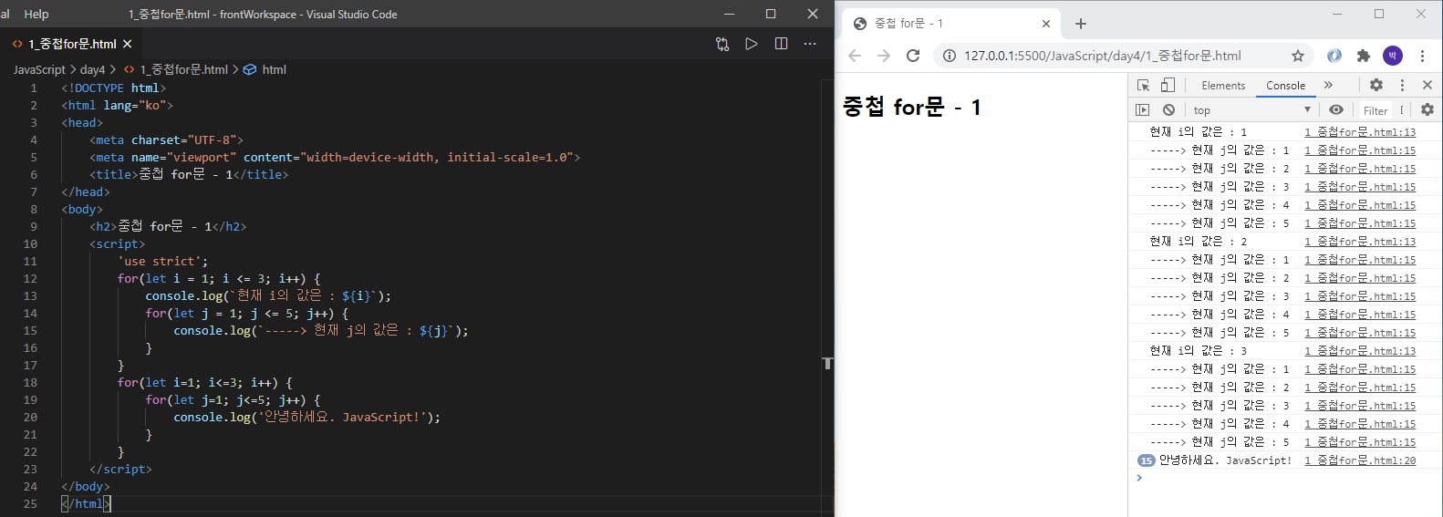This screenshot has width=1443, height=517.
Task: Open the source control changes icon in VS Code
Action: click(722, 44)
